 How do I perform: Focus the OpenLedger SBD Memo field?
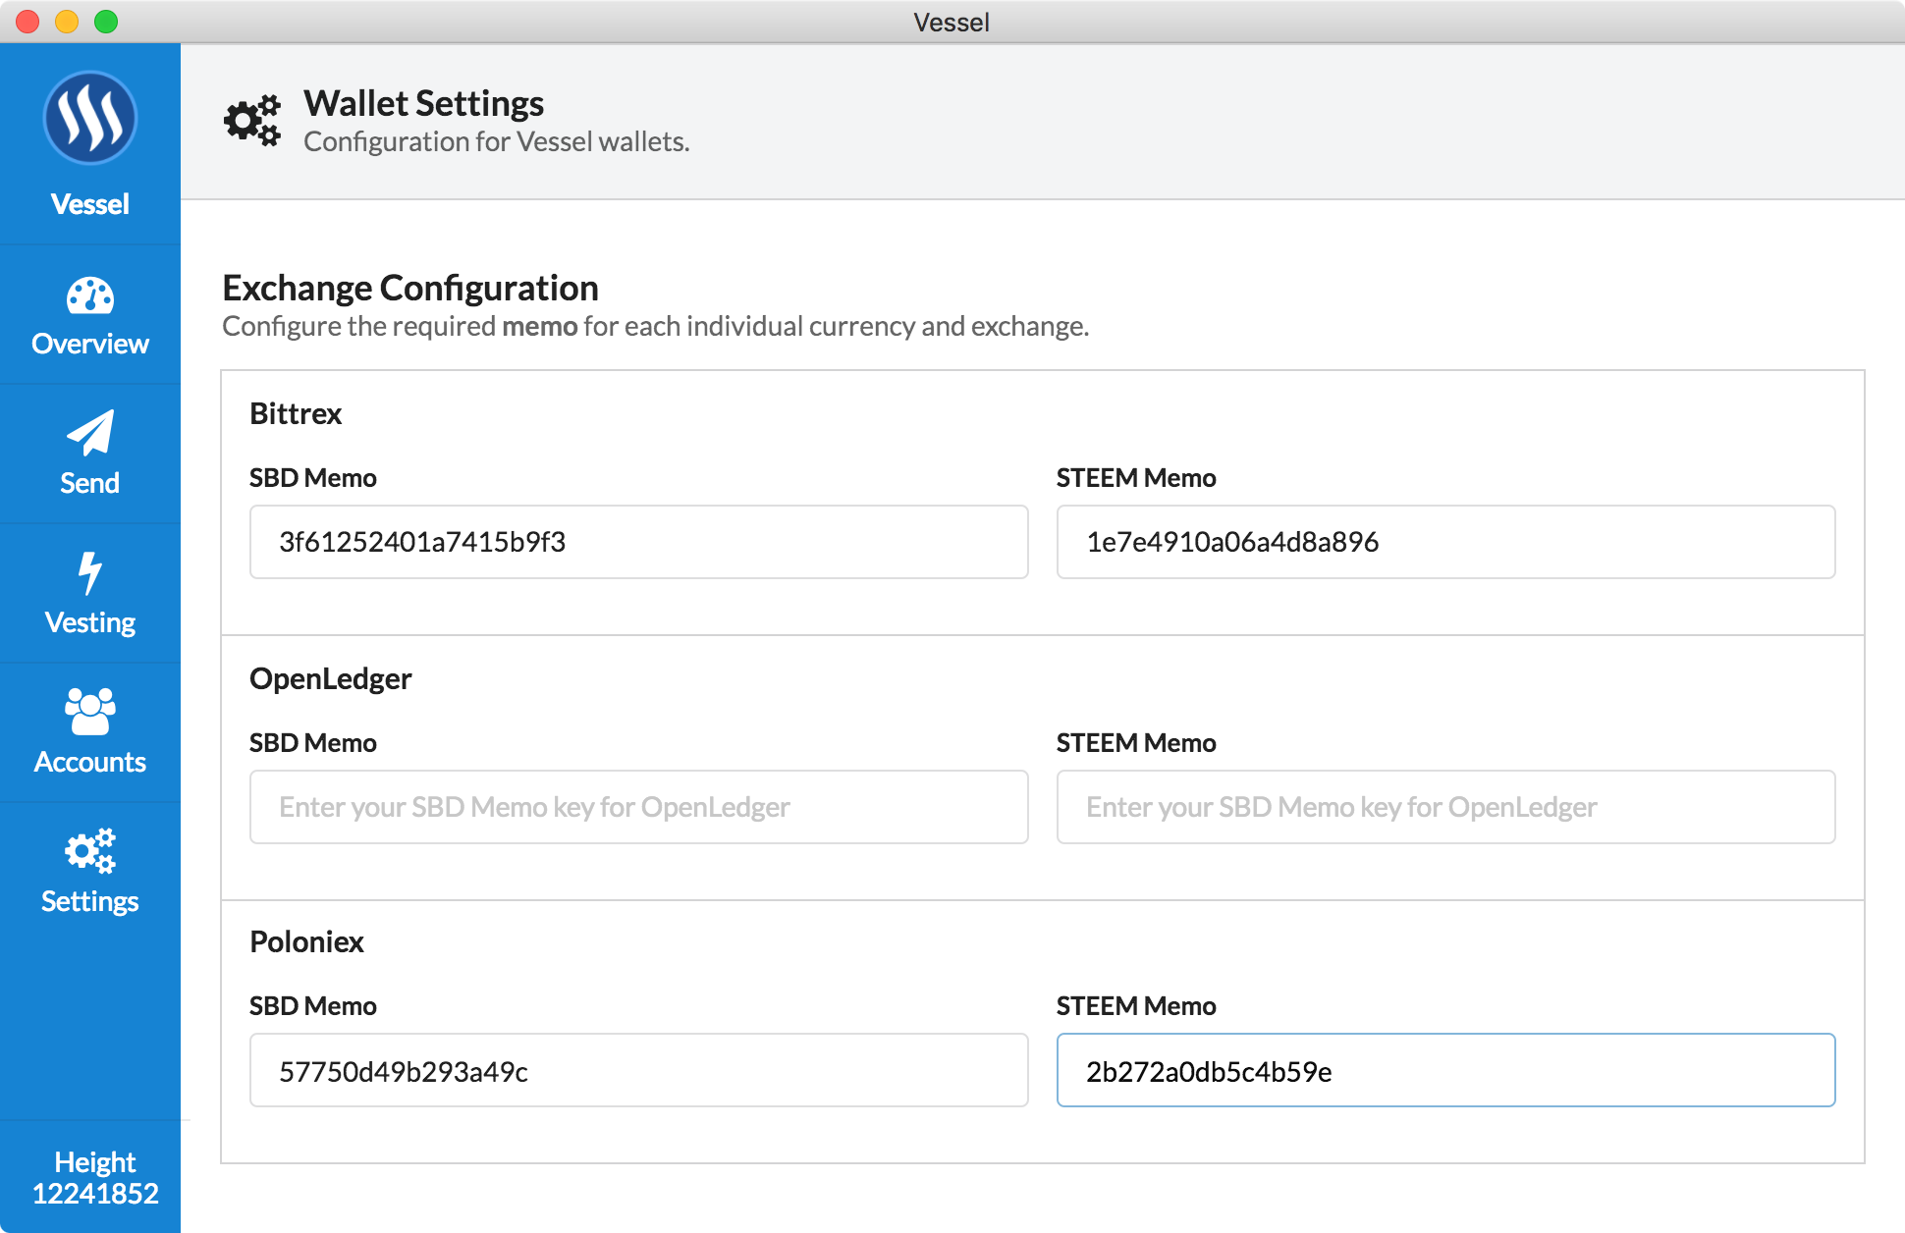(x=639, y=807)
